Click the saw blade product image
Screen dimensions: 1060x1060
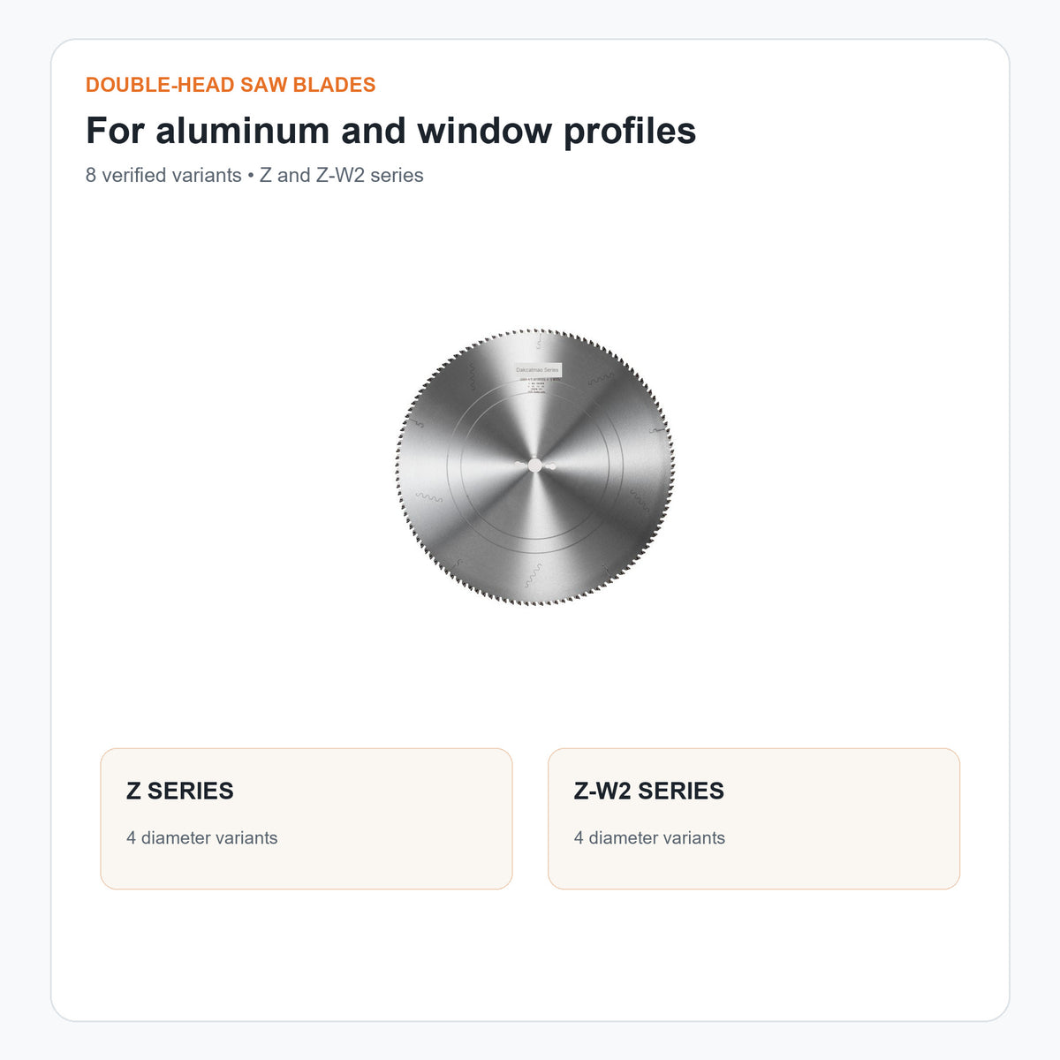click(534, 467)
